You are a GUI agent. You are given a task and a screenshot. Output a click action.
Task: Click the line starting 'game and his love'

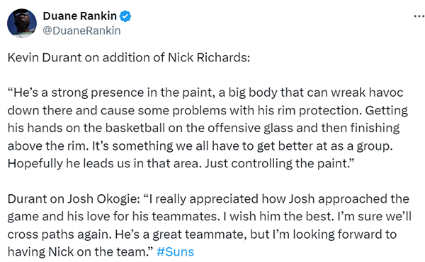click(210, 217)
